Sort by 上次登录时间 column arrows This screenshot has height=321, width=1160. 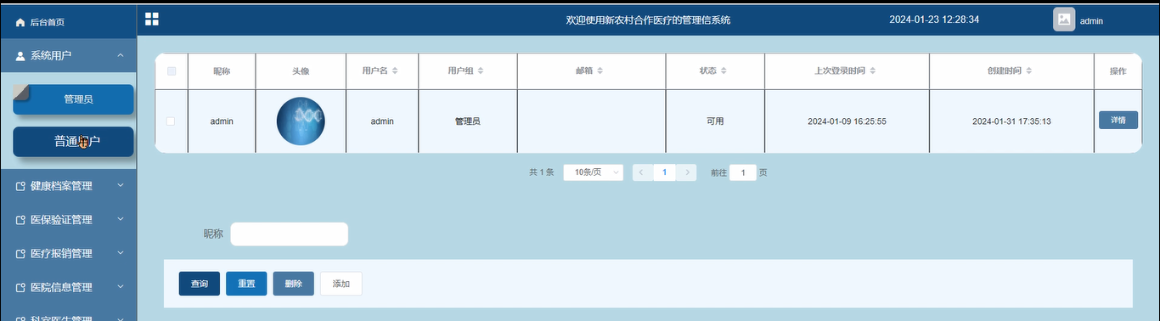(872, 70)
